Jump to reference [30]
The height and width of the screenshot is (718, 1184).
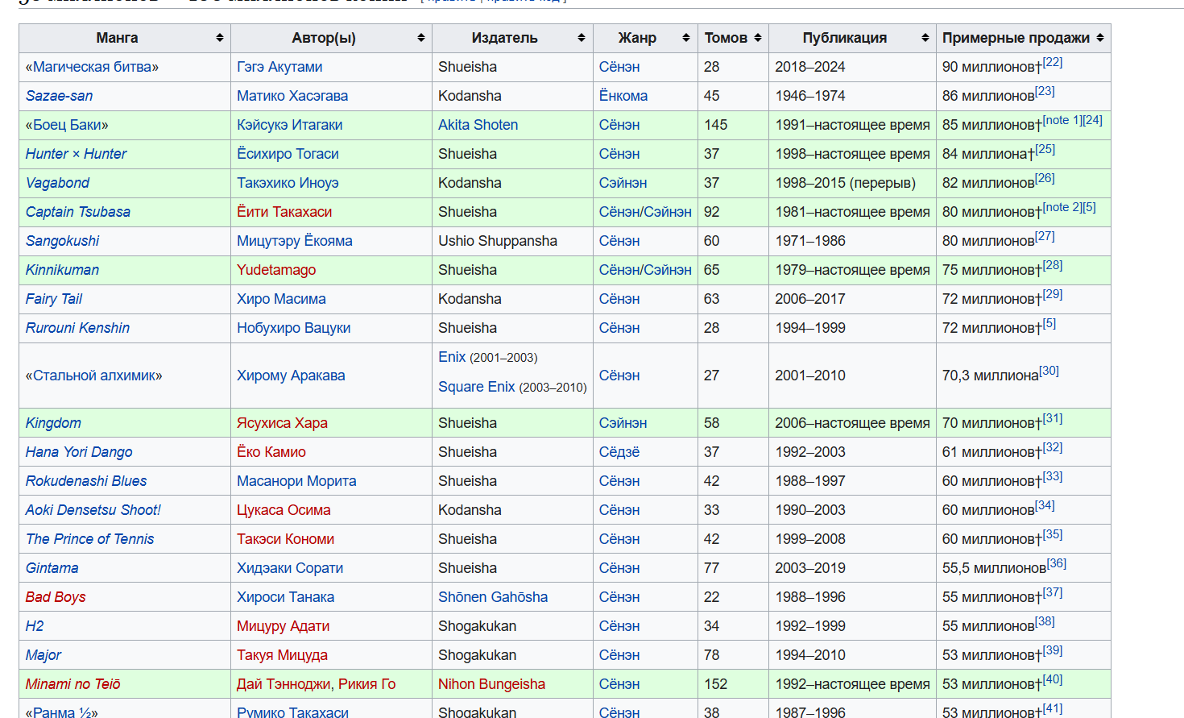click(1049, 371)
